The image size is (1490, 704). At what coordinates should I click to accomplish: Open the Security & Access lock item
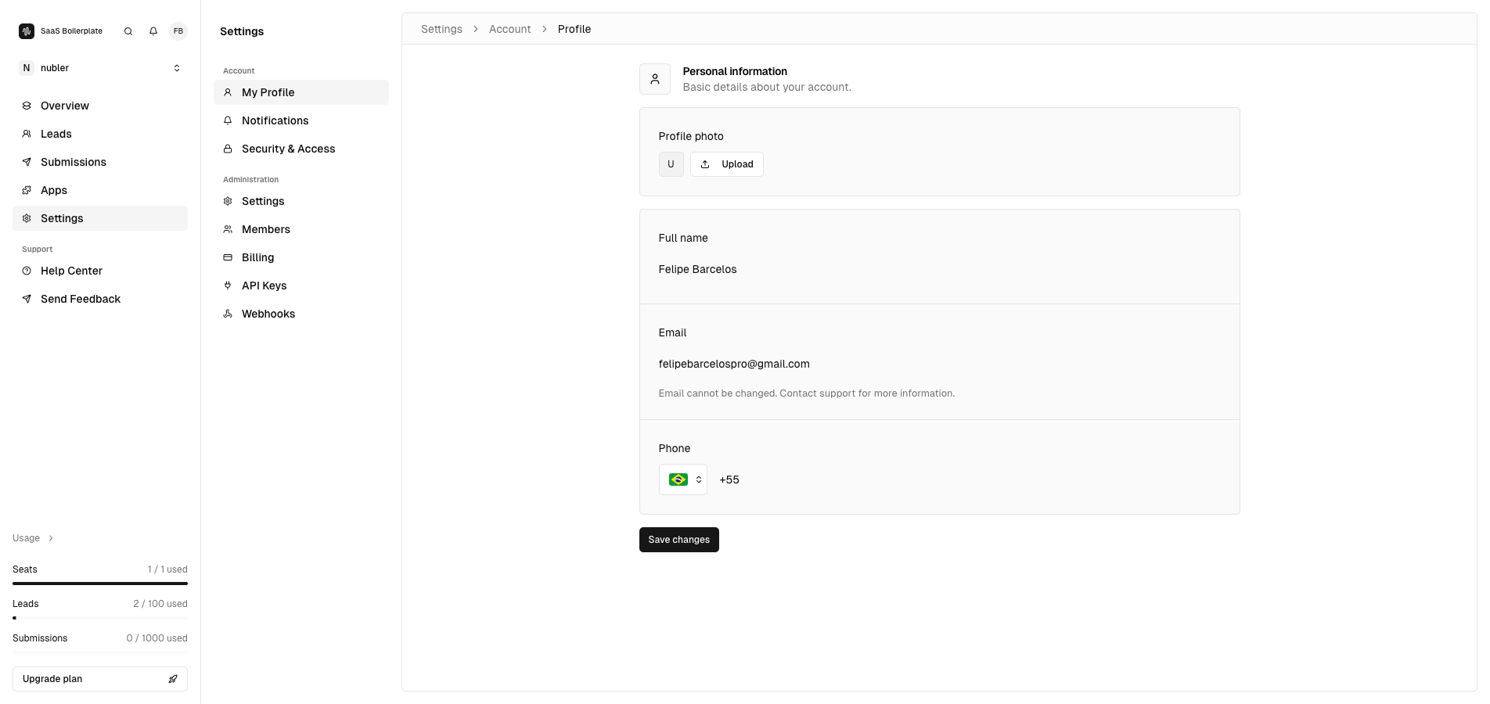(x=289, y=149)
